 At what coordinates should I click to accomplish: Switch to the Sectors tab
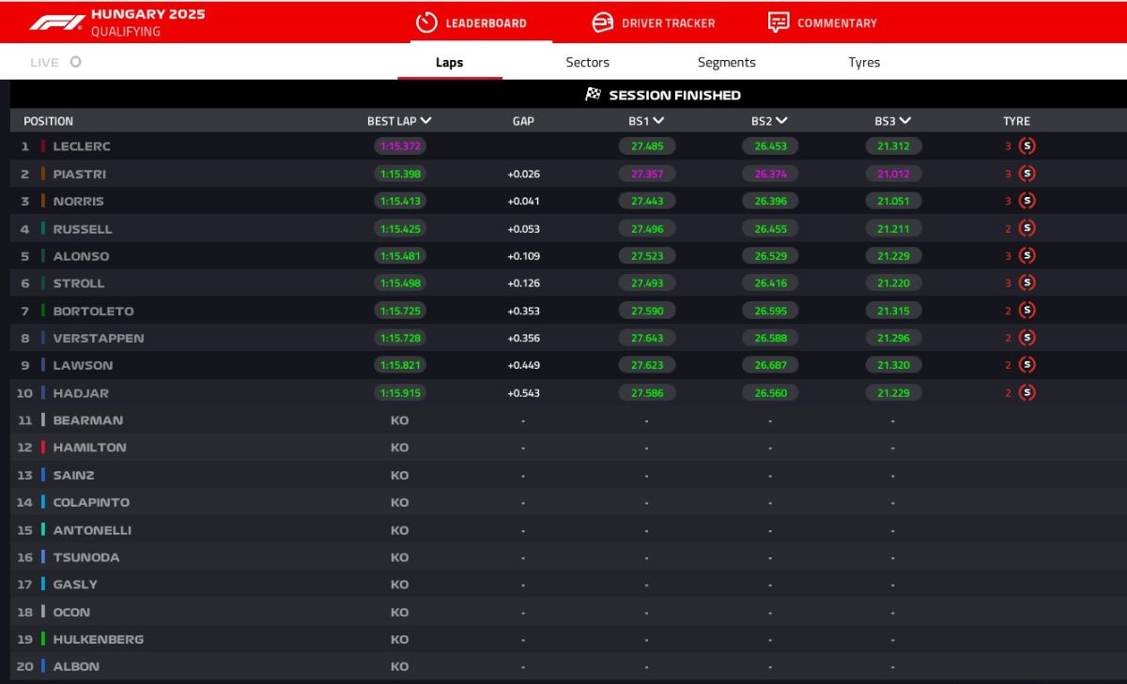pos(587,63)
